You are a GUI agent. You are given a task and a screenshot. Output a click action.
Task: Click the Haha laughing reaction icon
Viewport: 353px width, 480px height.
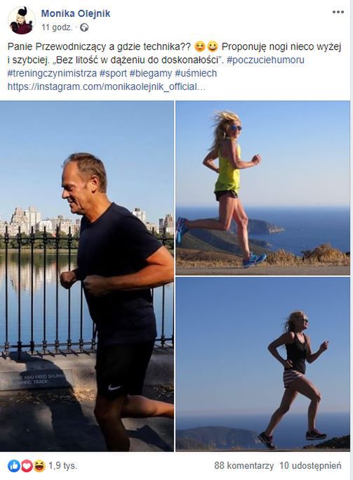click(39, 466)
